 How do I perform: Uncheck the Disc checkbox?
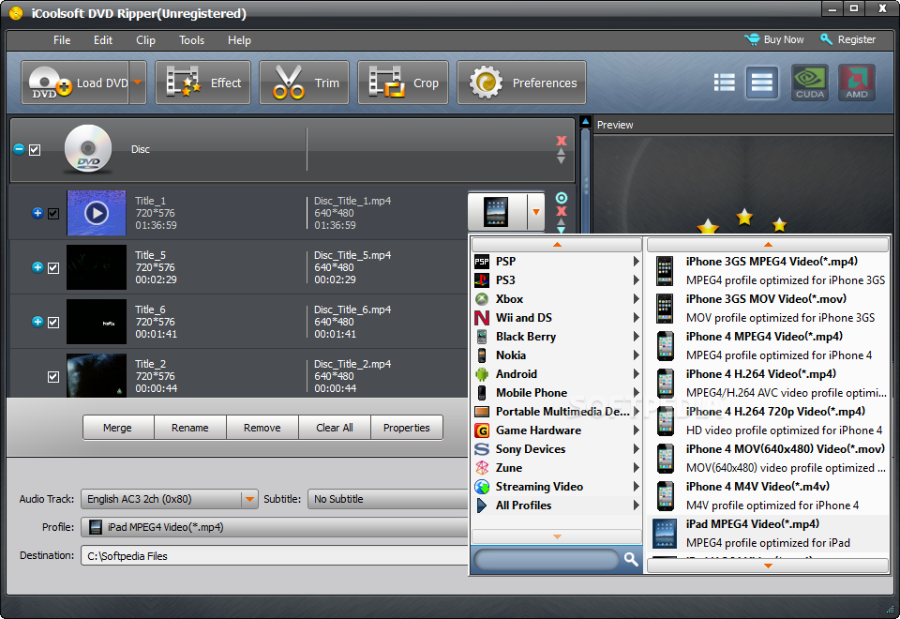coord(35,150)
